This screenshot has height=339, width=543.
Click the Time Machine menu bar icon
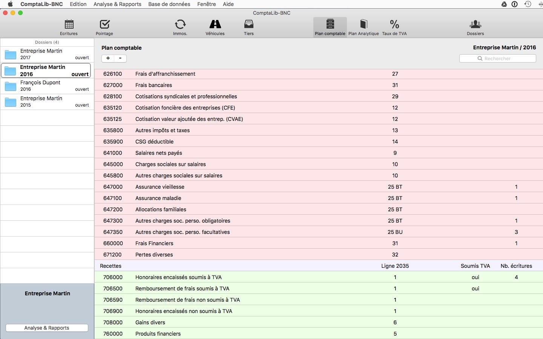click(x=528, y=4)
